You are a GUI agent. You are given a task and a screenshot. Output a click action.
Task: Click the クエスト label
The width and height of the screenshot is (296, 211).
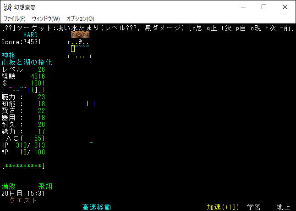coord(23,200)
